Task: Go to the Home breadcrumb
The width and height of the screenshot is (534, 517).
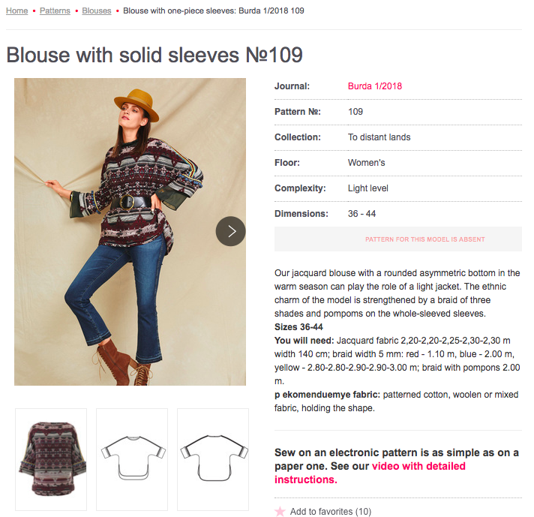Action: click(16, 11)
